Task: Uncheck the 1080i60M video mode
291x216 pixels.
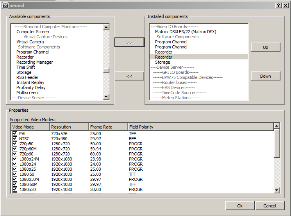Action: pos(15,184)
